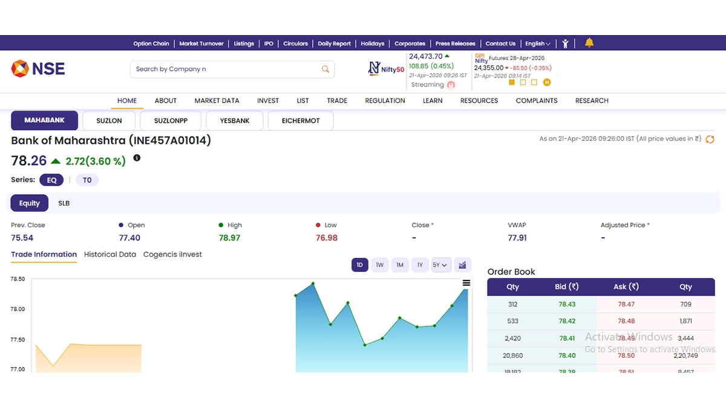Expand the English language dropdown
Viewport: 726px width, 408px height.
coord(538,44)
